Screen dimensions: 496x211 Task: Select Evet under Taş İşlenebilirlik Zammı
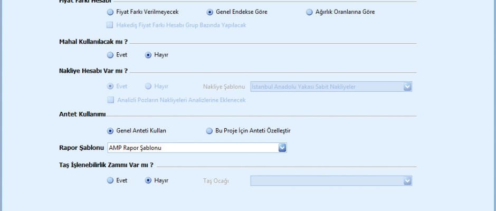tap(110, 180)
